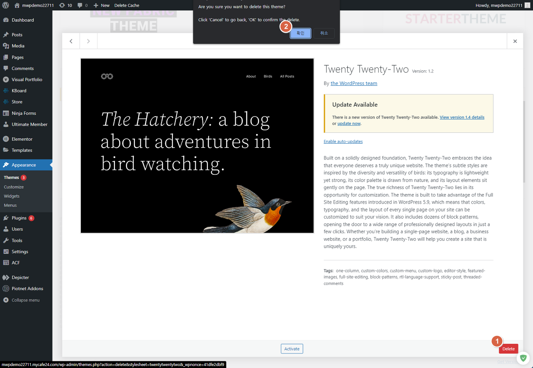The height and width of the screenshot is (368, 533).
Task: Show next theme with the right chevron
Action: click(88, 41)
